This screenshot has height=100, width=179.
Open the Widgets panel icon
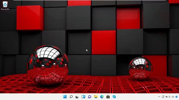click(x=83, y=97)
